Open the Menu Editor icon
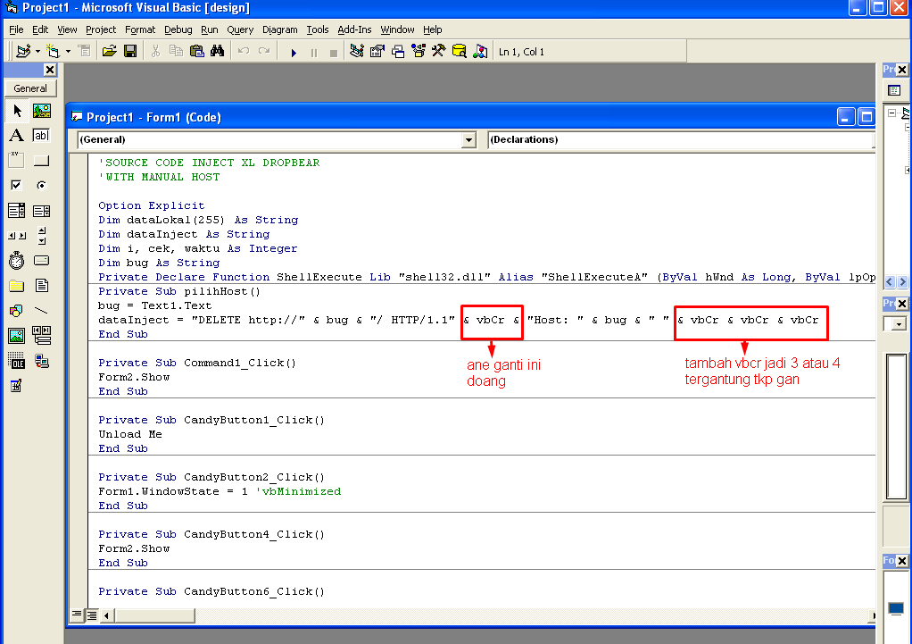Image resolution: width=912 pixels, height=644 pixels. coord(85,51)
